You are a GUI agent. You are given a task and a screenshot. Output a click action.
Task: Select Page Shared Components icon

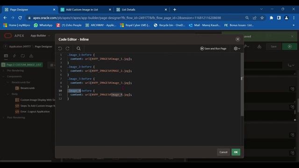tap(31, 56)
